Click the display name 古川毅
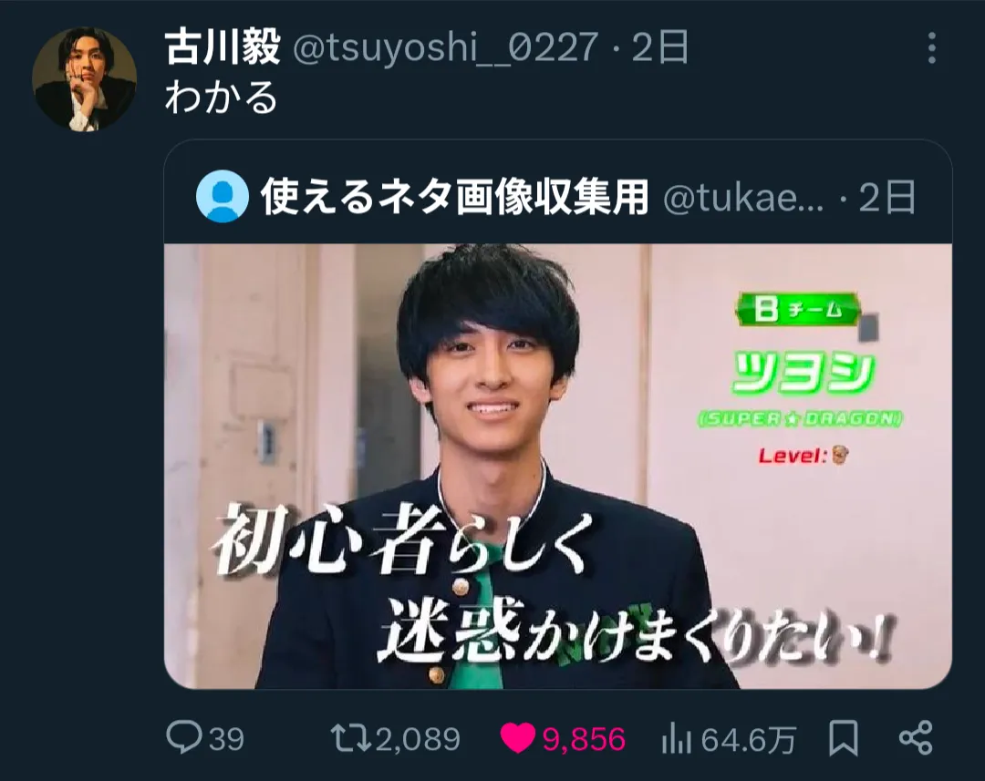This screenshot has height=781, width=985. point(222,47)
